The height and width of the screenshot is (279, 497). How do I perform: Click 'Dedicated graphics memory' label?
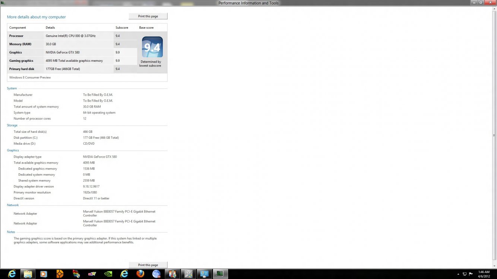[38, 169]
